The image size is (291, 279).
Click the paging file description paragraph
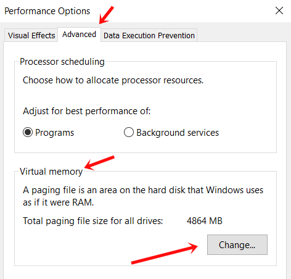click(143, 196)
